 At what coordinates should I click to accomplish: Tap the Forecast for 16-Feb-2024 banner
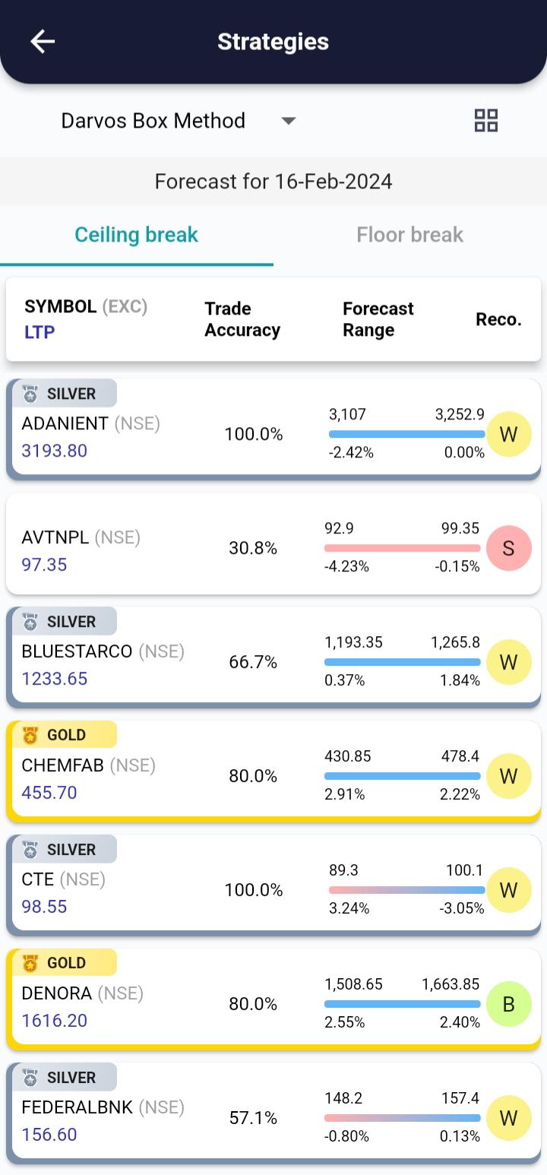273,182
